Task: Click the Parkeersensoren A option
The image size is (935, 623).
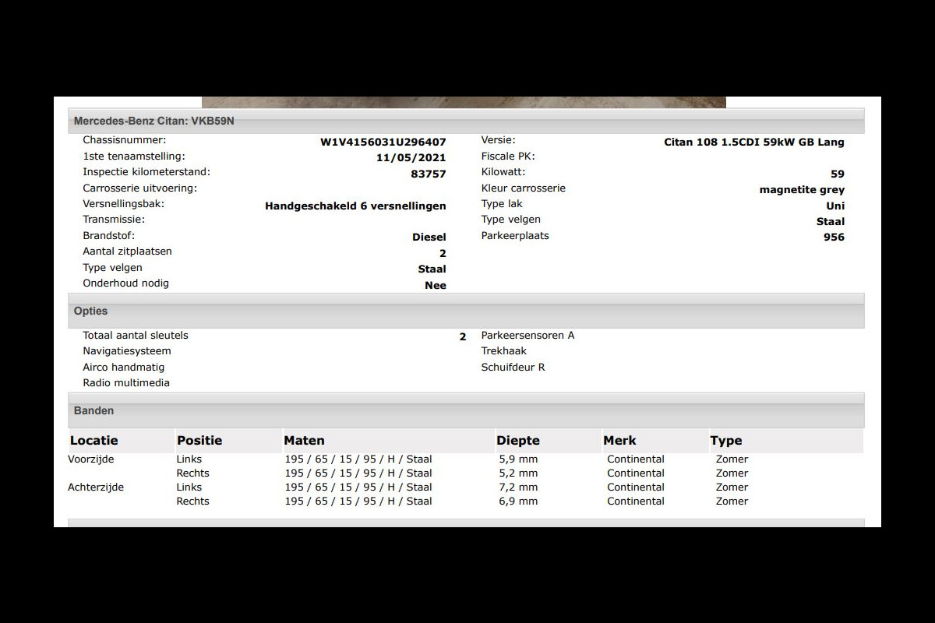Action: (x=527, y=336)
